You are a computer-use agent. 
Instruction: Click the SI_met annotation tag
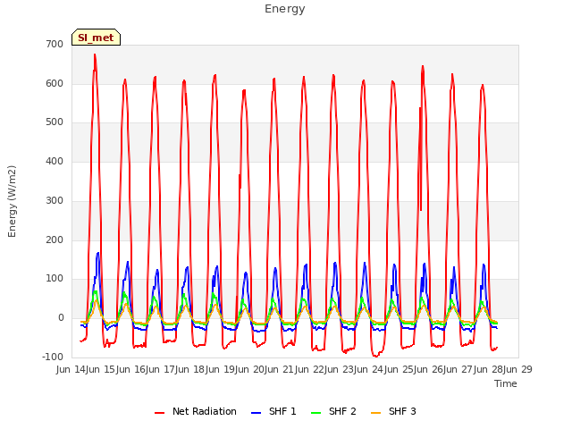(x=96, y=38)
